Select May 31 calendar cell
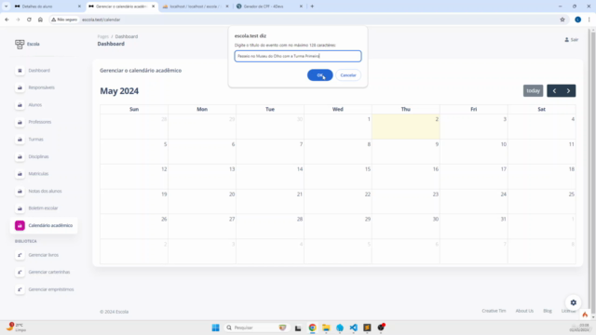 [x=474, y=226]
